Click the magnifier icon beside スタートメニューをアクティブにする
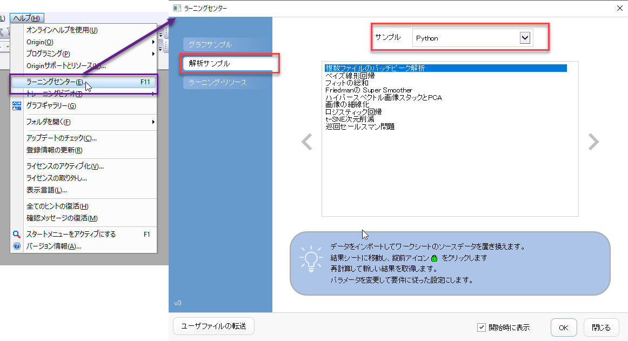Image resolution: width=628 pixels, height=341 pixels. (16, 235)
